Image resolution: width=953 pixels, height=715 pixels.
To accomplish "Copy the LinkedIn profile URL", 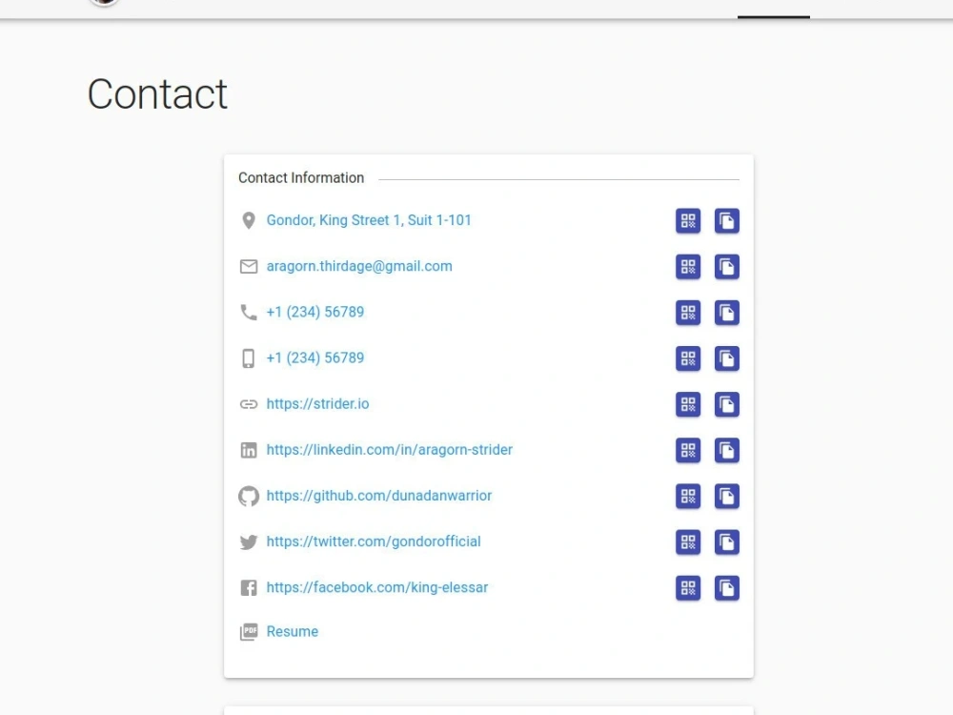I will click(x=727, y=451).
